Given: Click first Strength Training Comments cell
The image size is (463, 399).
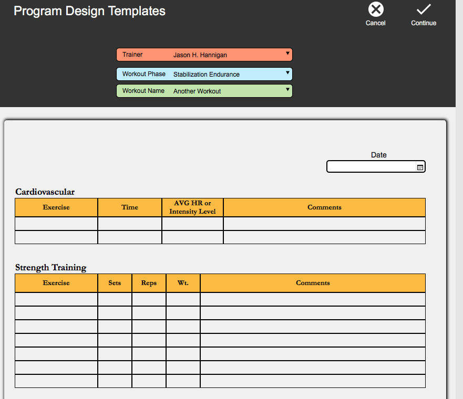Looking at the screenshot, I should tap(313, 299).
